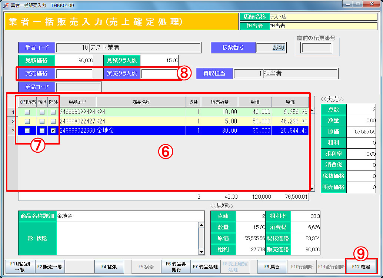Click the application icon in title bar

pos(5,5)
